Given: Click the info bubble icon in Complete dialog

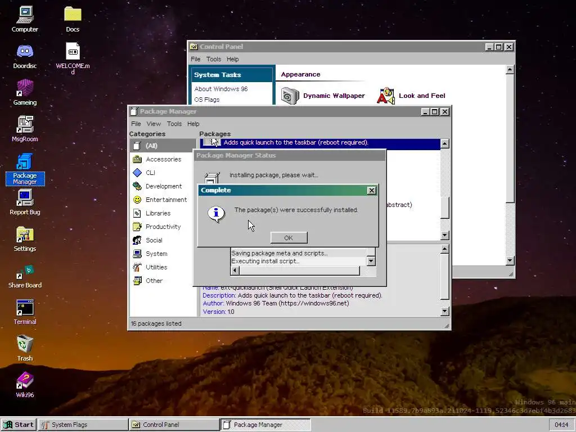Looking at the screenshot, I should tap(216, 214).
